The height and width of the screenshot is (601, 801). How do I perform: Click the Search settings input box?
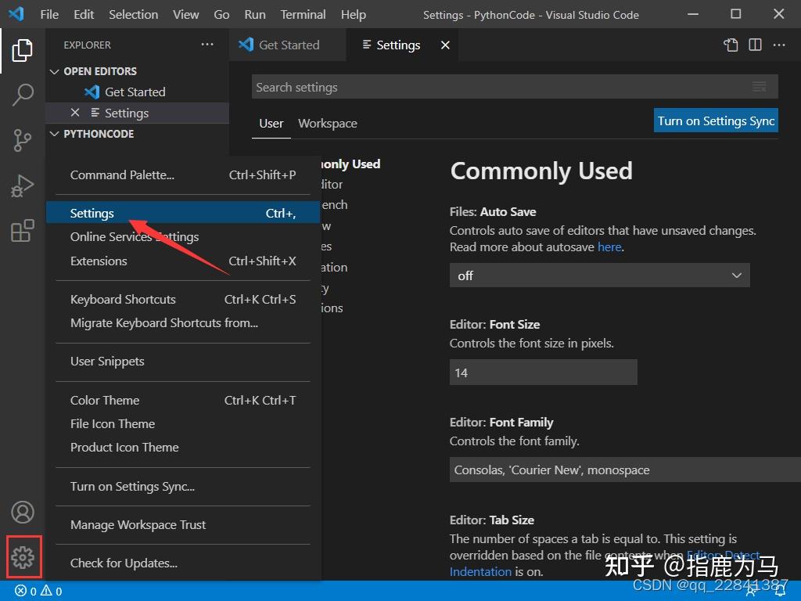coord(501,88)
